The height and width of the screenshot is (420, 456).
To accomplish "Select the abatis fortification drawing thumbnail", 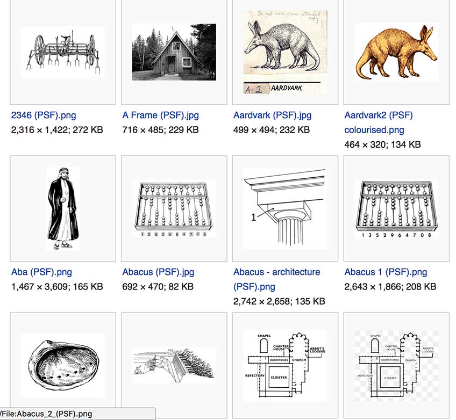I will pyautogui.click(x=174, y=365).
